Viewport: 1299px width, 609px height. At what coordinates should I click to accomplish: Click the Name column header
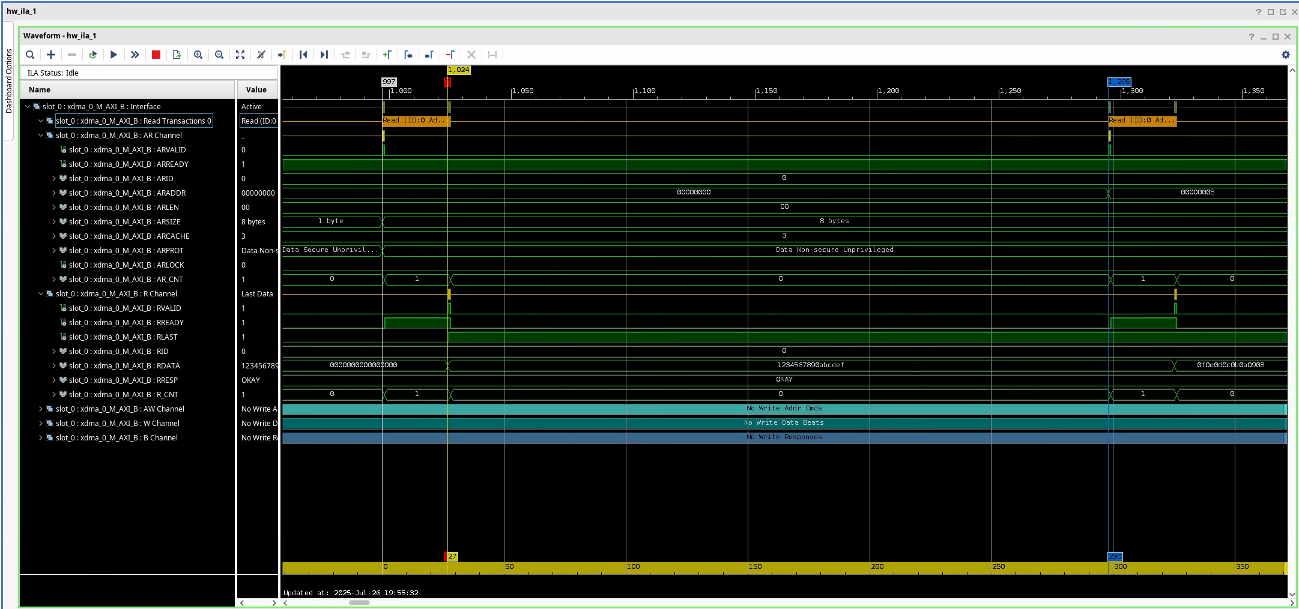tap(40, 90)
